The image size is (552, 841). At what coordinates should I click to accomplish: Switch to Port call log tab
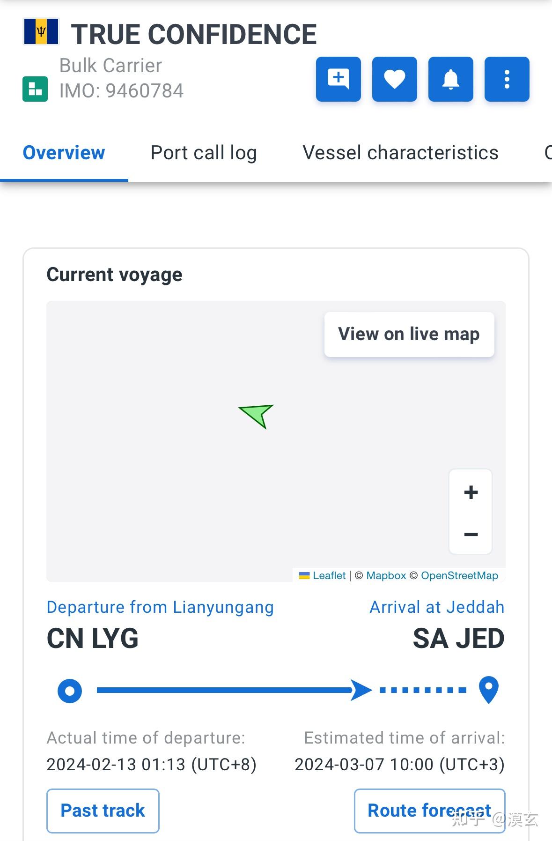(x=204, y=153)
